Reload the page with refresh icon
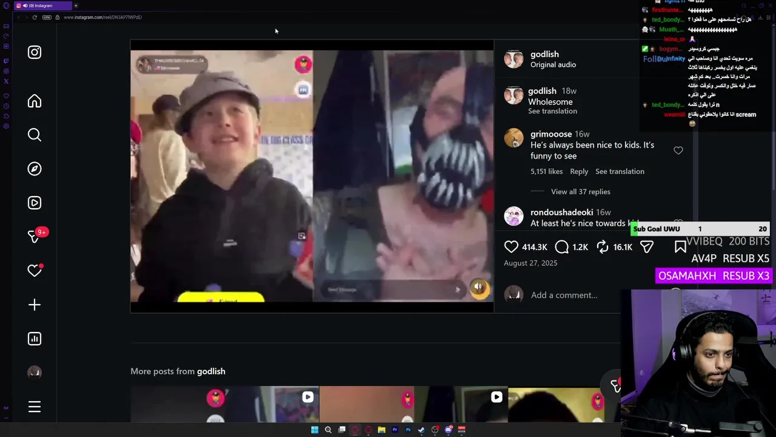The height and width of the screenshot is (437, 776). click(x=35, y=17)
